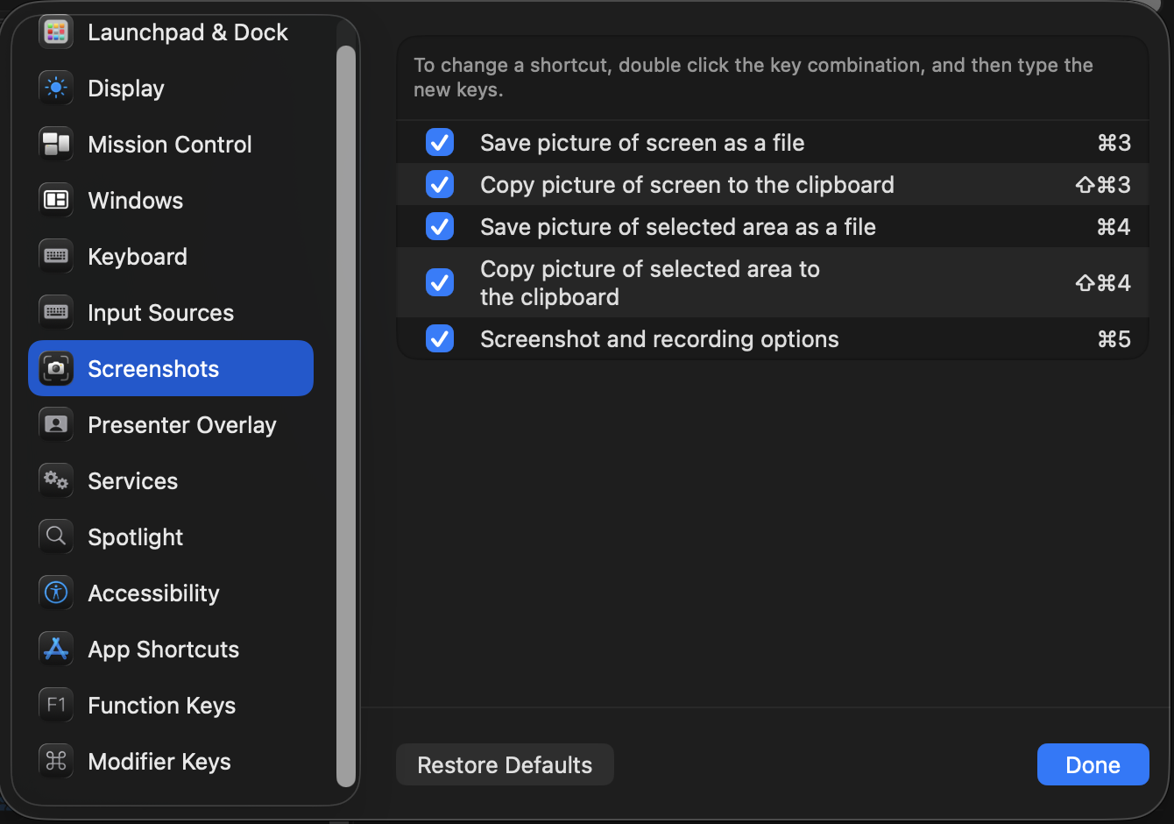The height and width of the screenshot is (824, 1174).
Task: Open Mission Control icon in sidebar
Action: coord(56,145)
